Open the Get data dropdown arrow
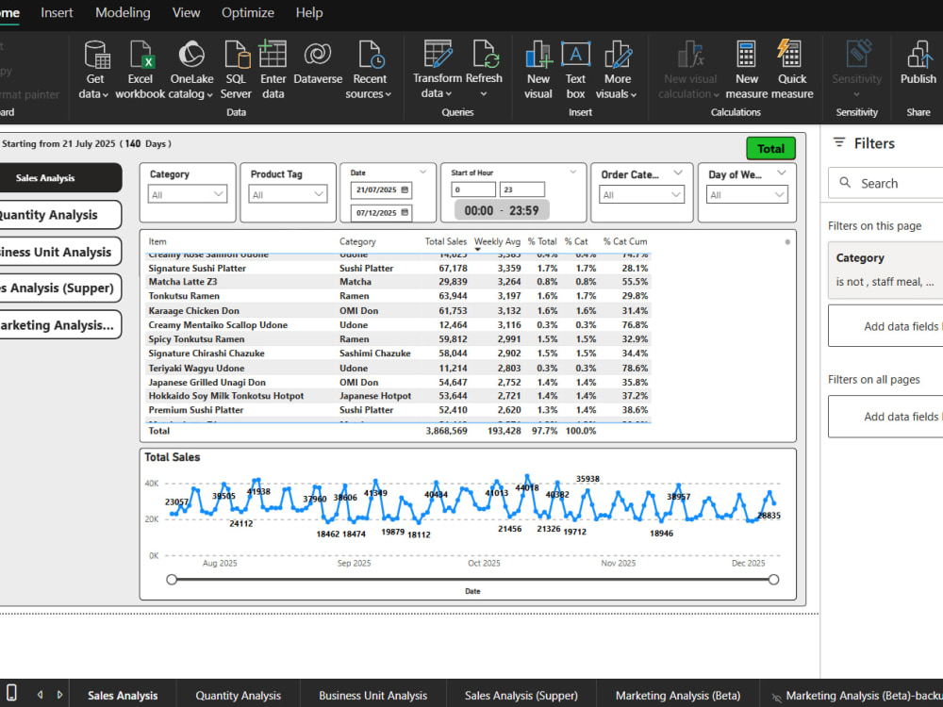943x707 pixels. pos(106,95)
